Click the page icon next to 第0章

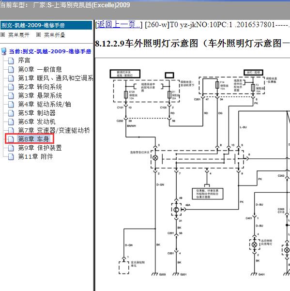point(11,69)
